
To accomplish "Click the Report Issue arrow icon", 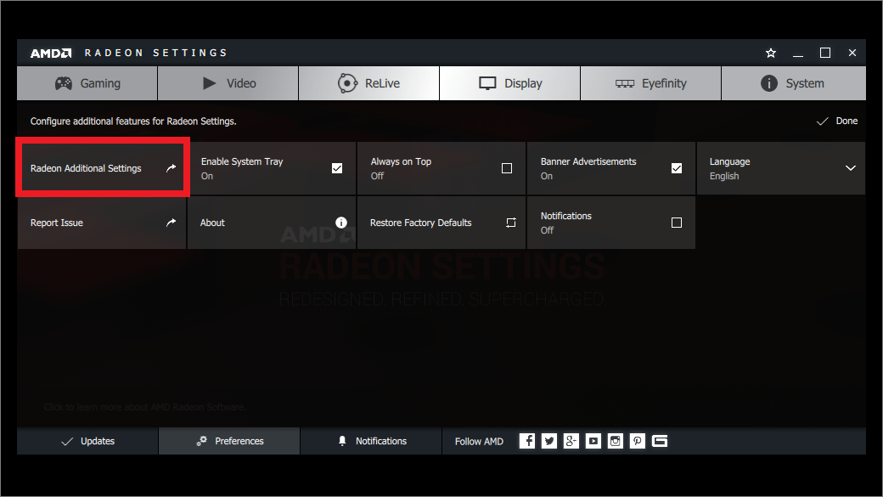I will coord(172,223).
